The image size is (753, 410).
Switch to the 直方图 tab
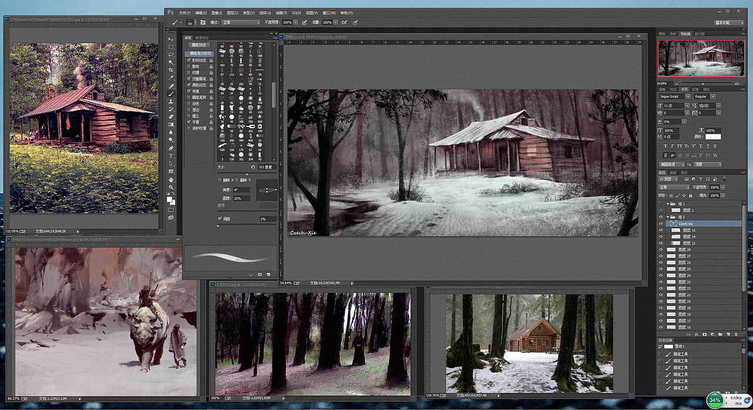coord(699,34)
